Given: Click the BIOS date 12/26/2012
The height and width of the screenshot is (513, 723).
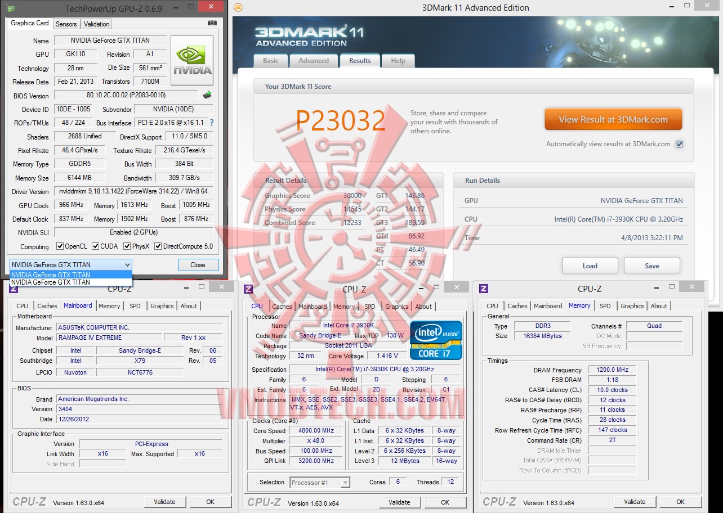Looking at the screenshot, I should click(140, 419).
